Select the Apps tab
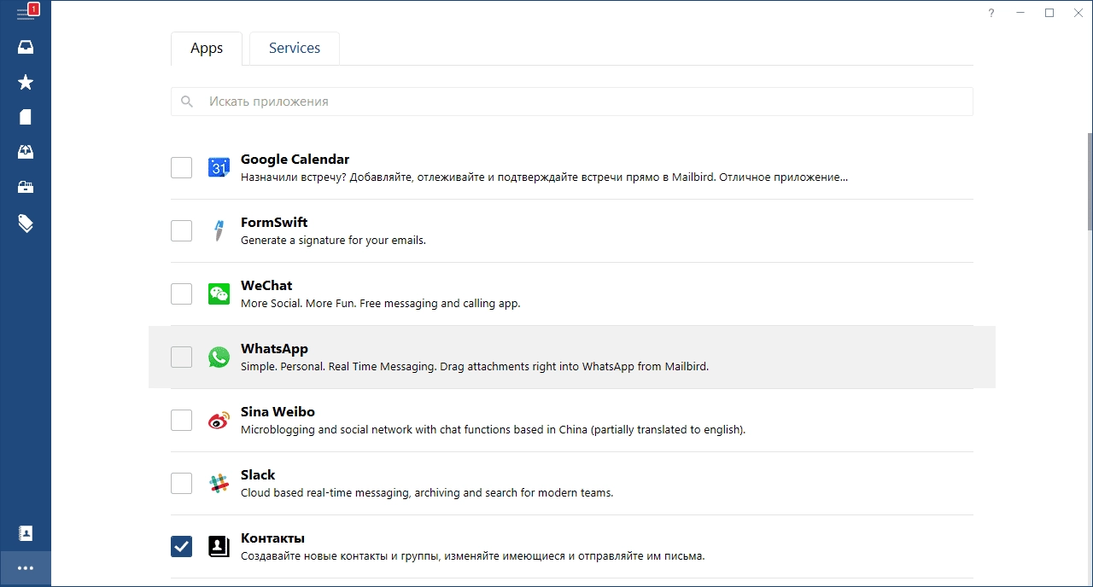 [x=207, y=48]
